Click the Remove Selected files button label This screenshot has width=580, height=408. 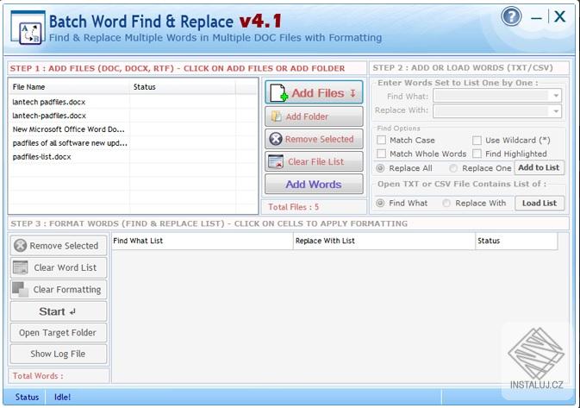(319, 139)
